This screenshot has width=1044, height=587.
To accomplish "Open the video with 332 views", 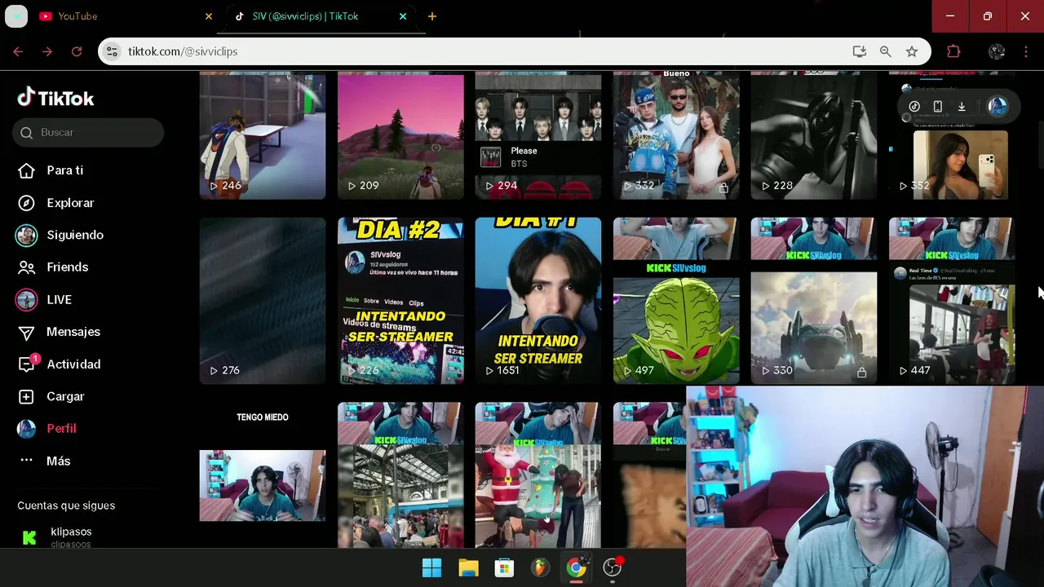I will (676, 136).
